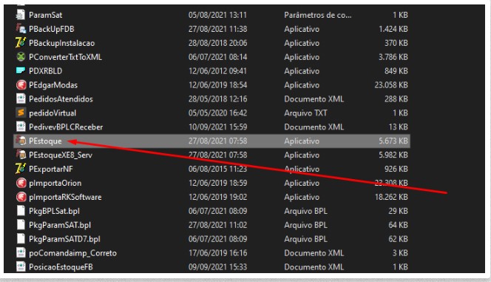Select the size value 13 KB

[x=398, y=127]
